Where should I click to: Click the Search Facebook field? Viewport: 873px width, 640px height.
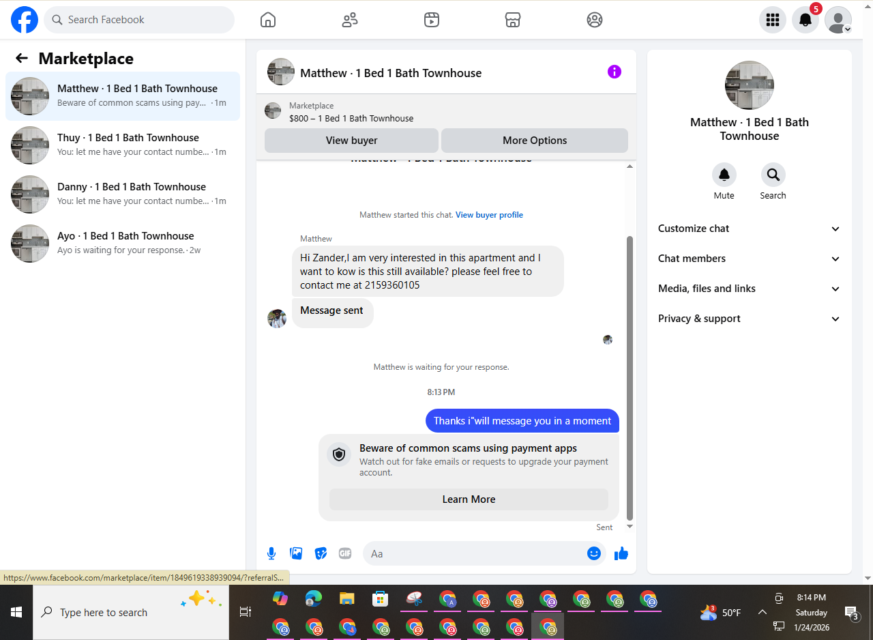point(139,20)
